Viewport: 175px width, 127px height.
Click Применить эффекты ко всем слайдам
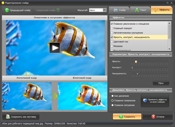[x=155, y=101]
